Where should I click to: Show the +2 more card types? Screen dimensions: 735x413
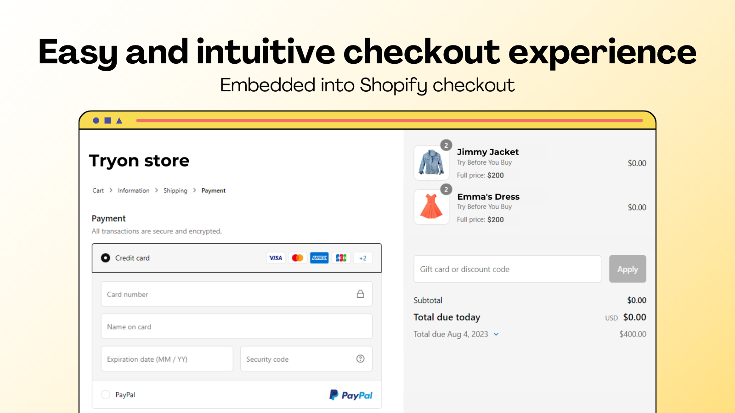coord(363,258)
